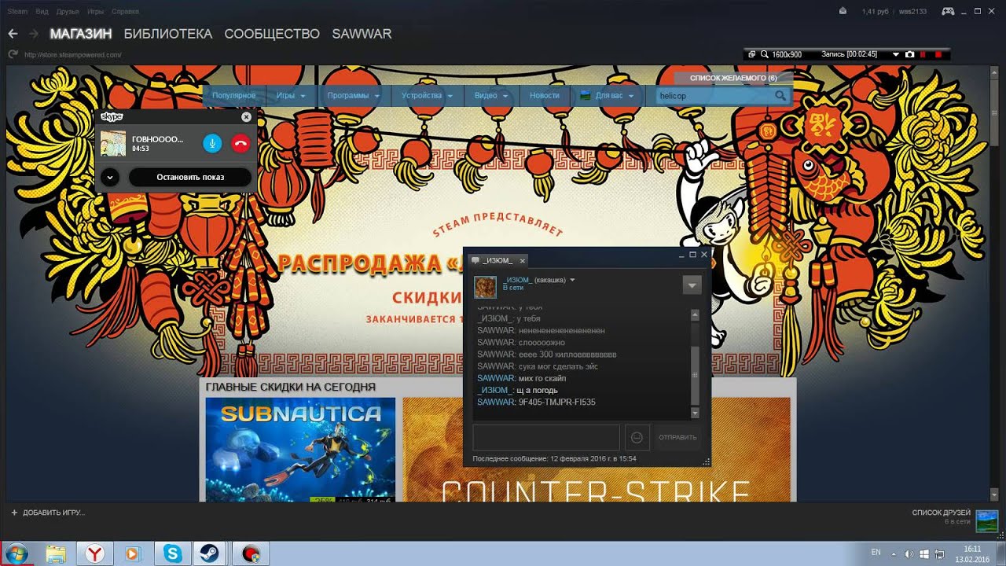Open the БИБЛИОТЕКА tab
This screenshot has width=1006, height=566.
pos(168,34)
